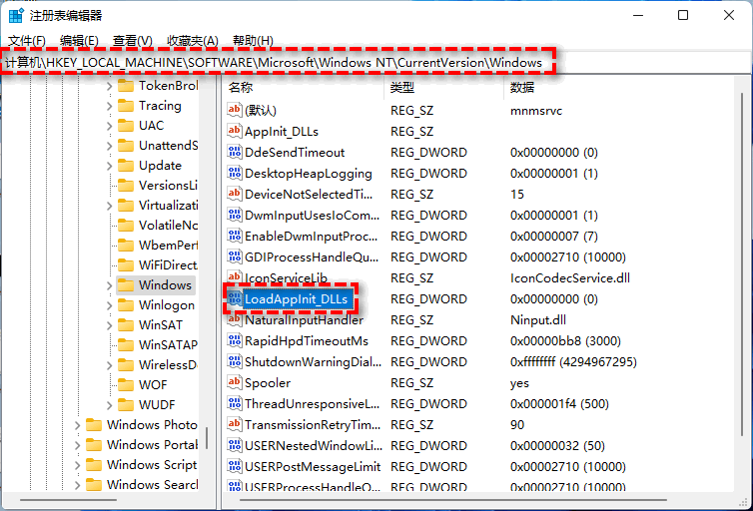Click the folder icon beside Tracing
Screen dimensions: 753x511
click(x=125, y=106)
